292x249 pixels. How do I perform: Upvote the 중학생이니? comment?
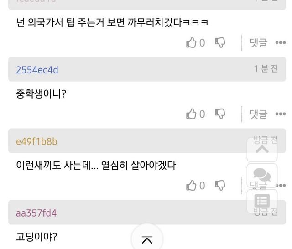coord(192,114)
